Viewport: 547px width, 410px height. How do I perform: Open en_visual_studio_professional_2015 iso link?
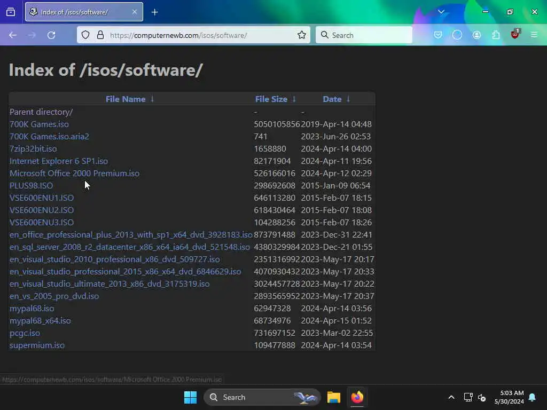(125, 271)
